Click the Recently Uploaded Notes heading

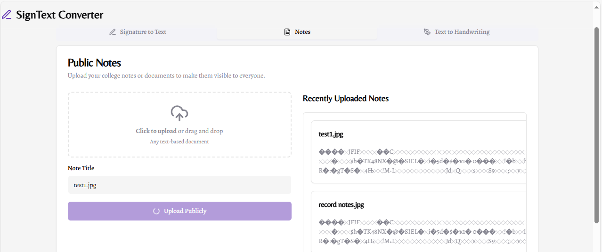346,99
